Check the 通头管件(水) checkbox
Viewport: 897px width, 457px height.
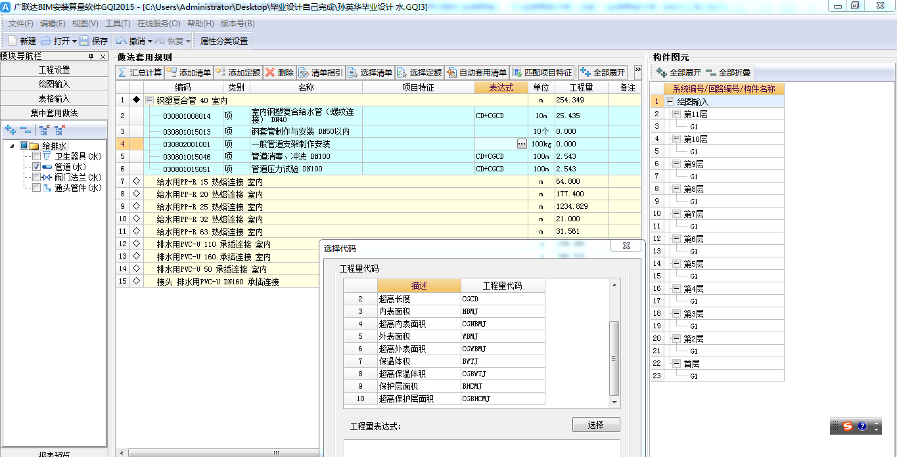click(37, 188)
